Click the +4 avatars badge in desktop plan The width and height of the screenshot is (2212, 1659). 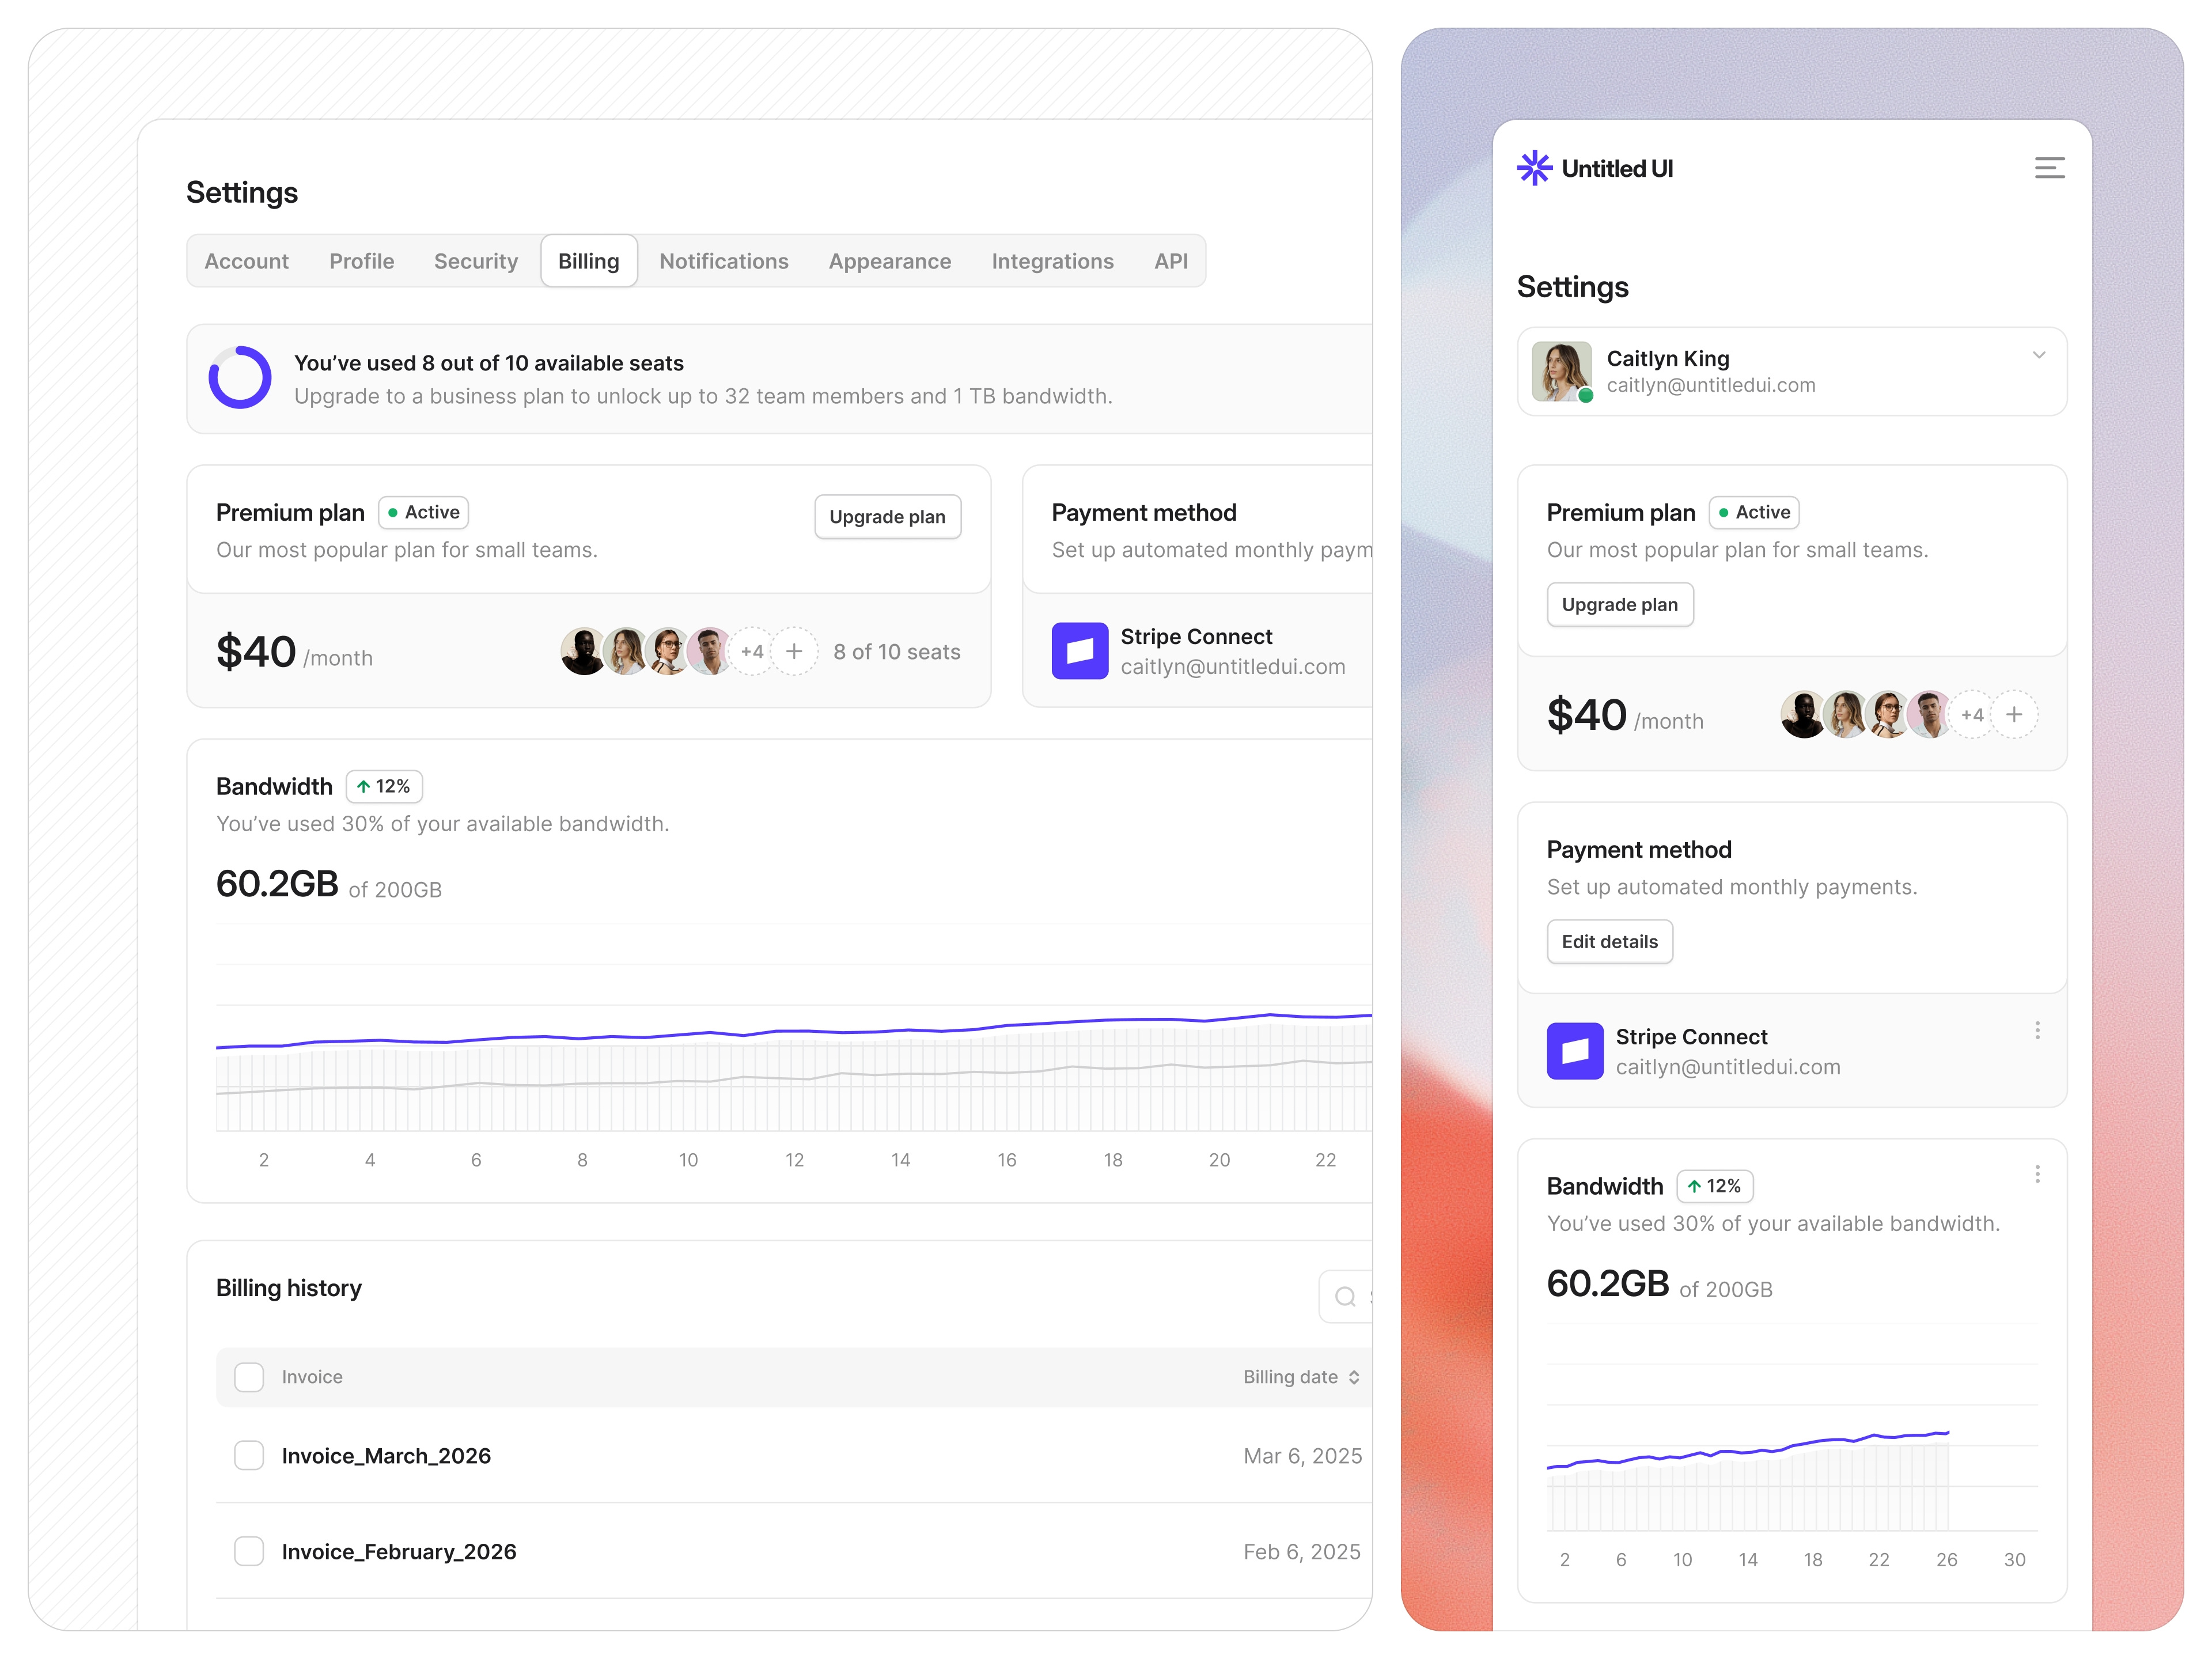pos(752,652)
